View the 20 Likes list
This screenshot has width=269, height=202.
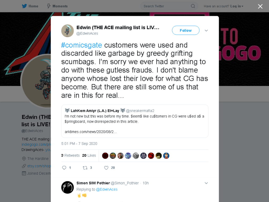[89, 155]
